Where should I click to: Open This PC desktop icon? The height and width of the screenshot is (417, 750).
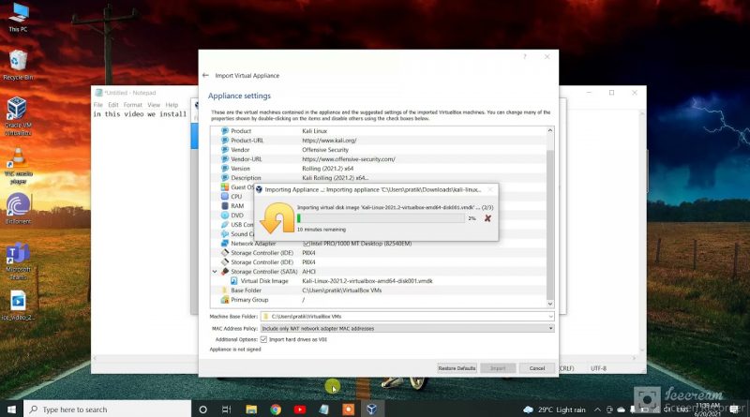click(x=18, y=17)
